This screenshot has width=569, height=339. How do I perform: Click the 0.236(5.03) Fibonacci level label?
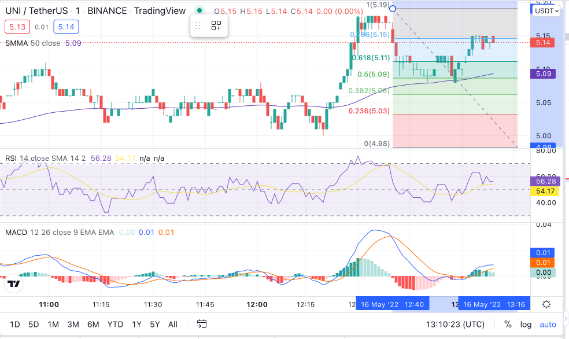pyautogui.click(x=369, y=110)
